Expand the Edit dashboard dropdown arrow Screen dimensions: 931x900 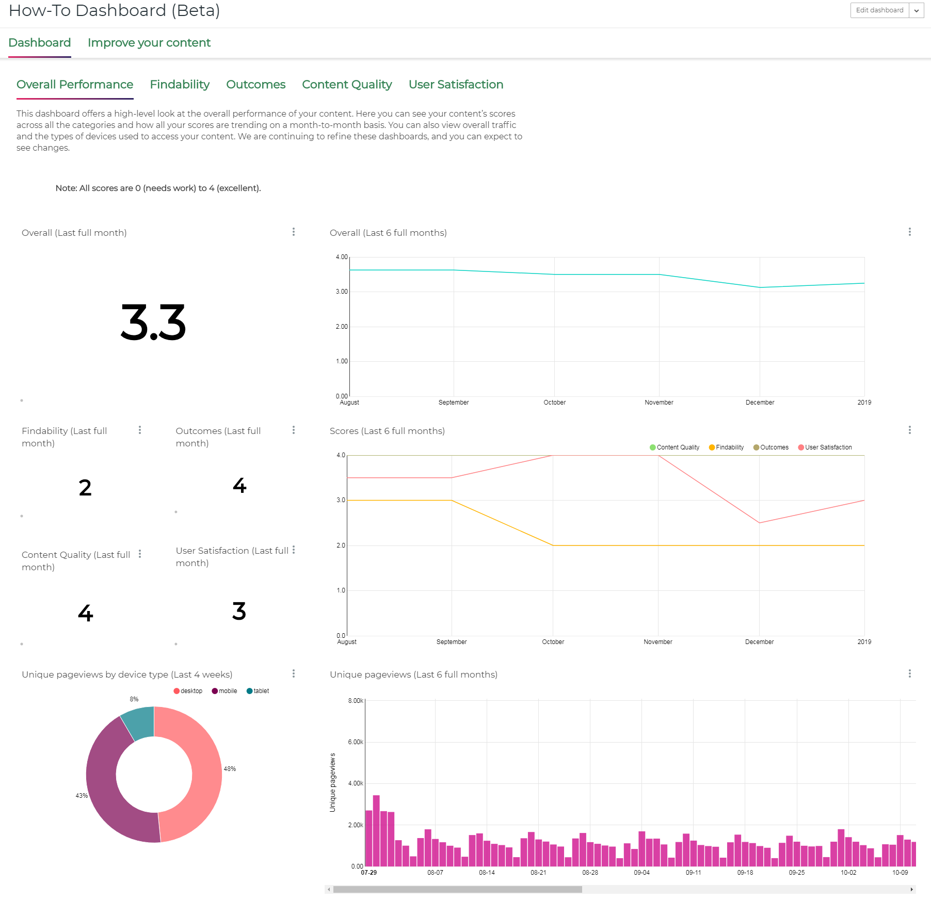pos(917,10)
